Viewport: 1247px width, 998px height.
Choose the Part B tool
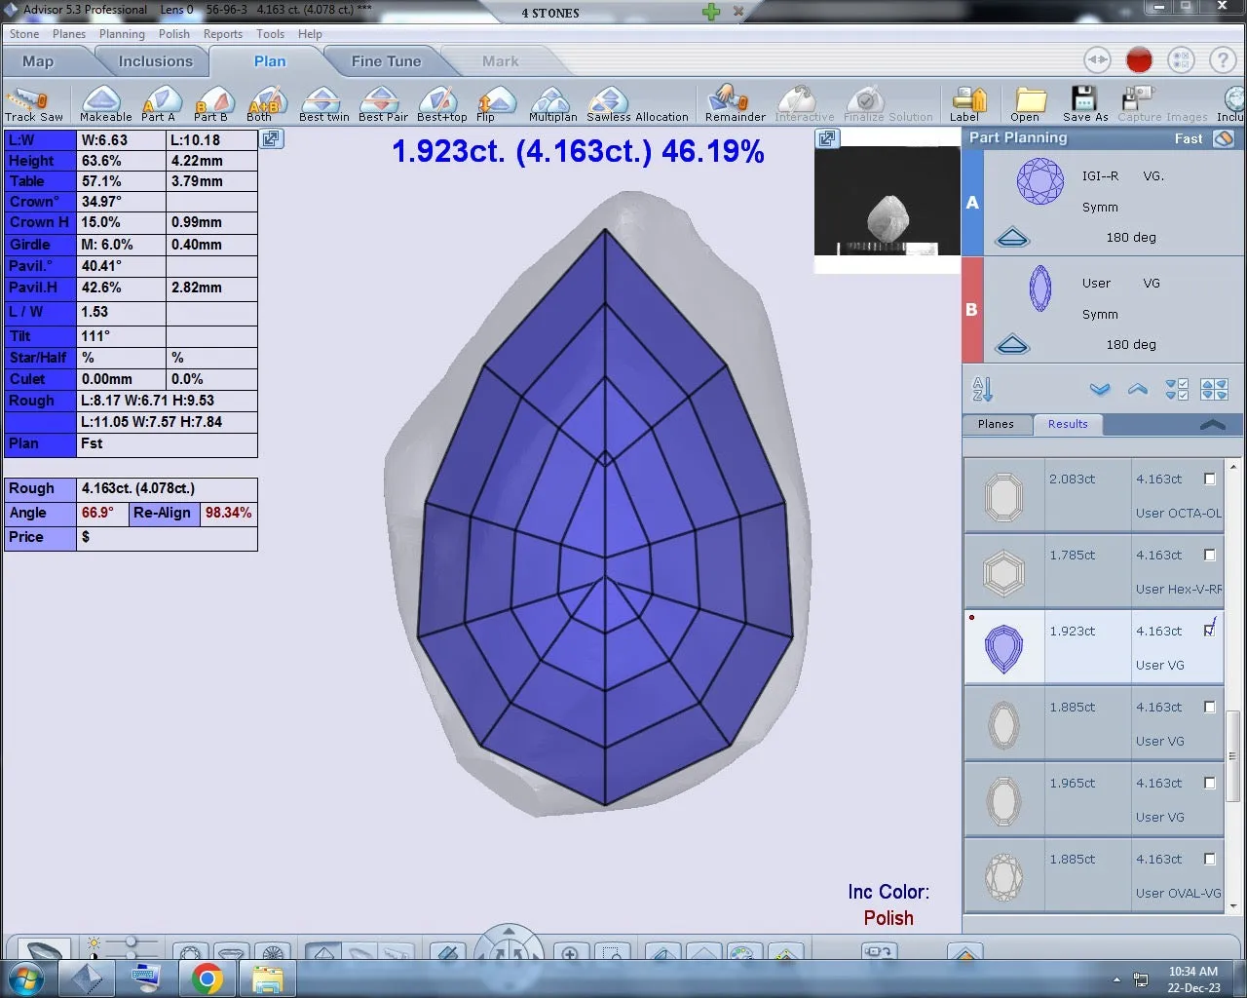click(x=211, y=104)
